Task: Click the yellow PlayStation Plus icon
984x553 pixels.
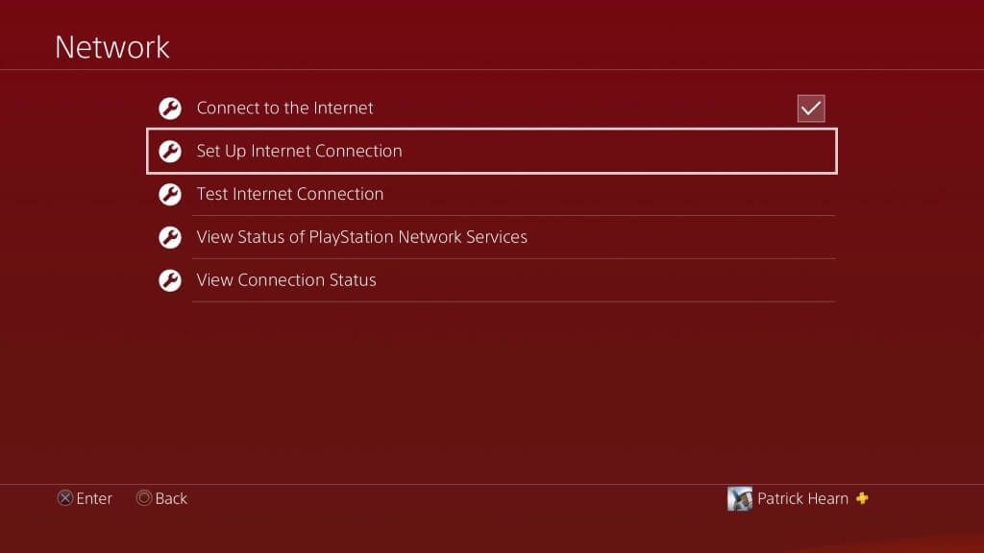Action: 862,498
